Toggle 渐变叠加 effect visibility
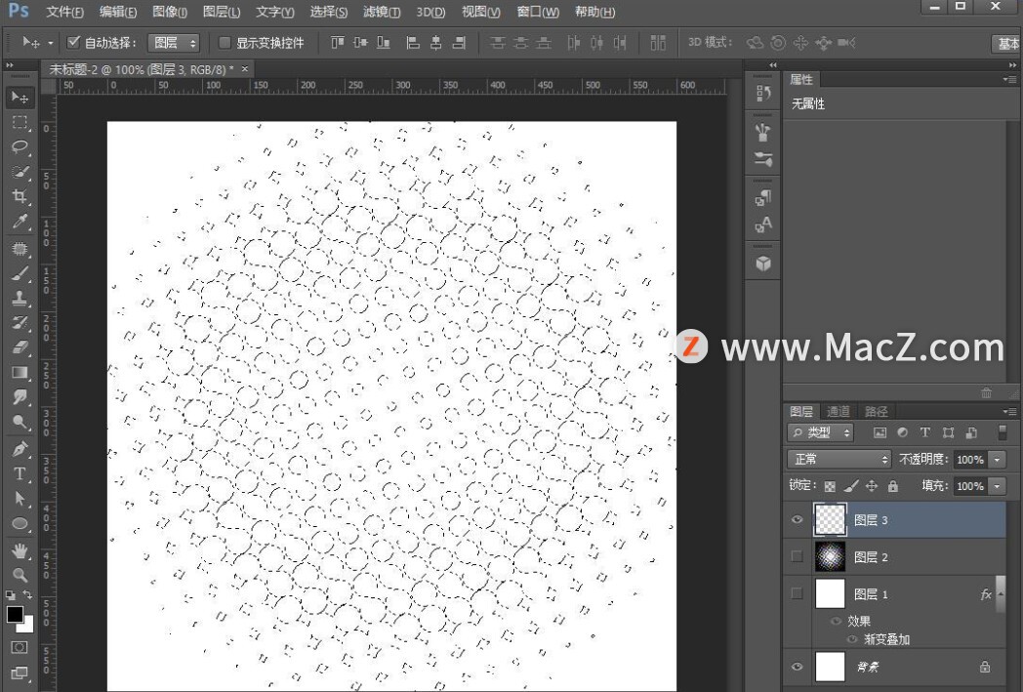This screenshot has width=1023, height=692. pos(851,639)
